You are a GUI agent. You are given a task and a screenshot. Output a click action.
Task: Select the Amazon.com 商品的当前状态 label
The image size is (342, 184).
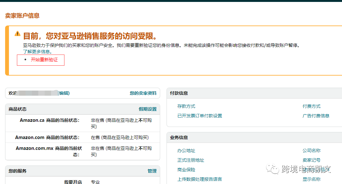[x=47, y=137]
